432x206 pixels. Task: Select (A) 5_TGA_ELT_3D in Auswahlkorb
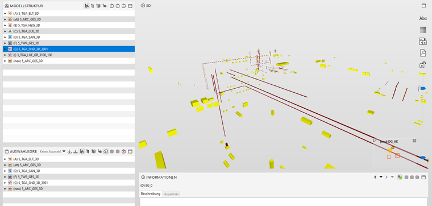[x=69, y=159]
